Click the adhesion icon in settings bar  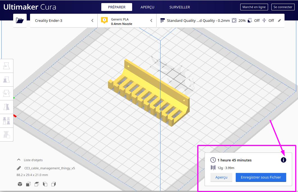264,20
